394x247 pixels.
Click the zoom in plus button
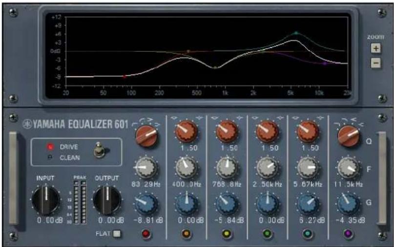[375, 48]
